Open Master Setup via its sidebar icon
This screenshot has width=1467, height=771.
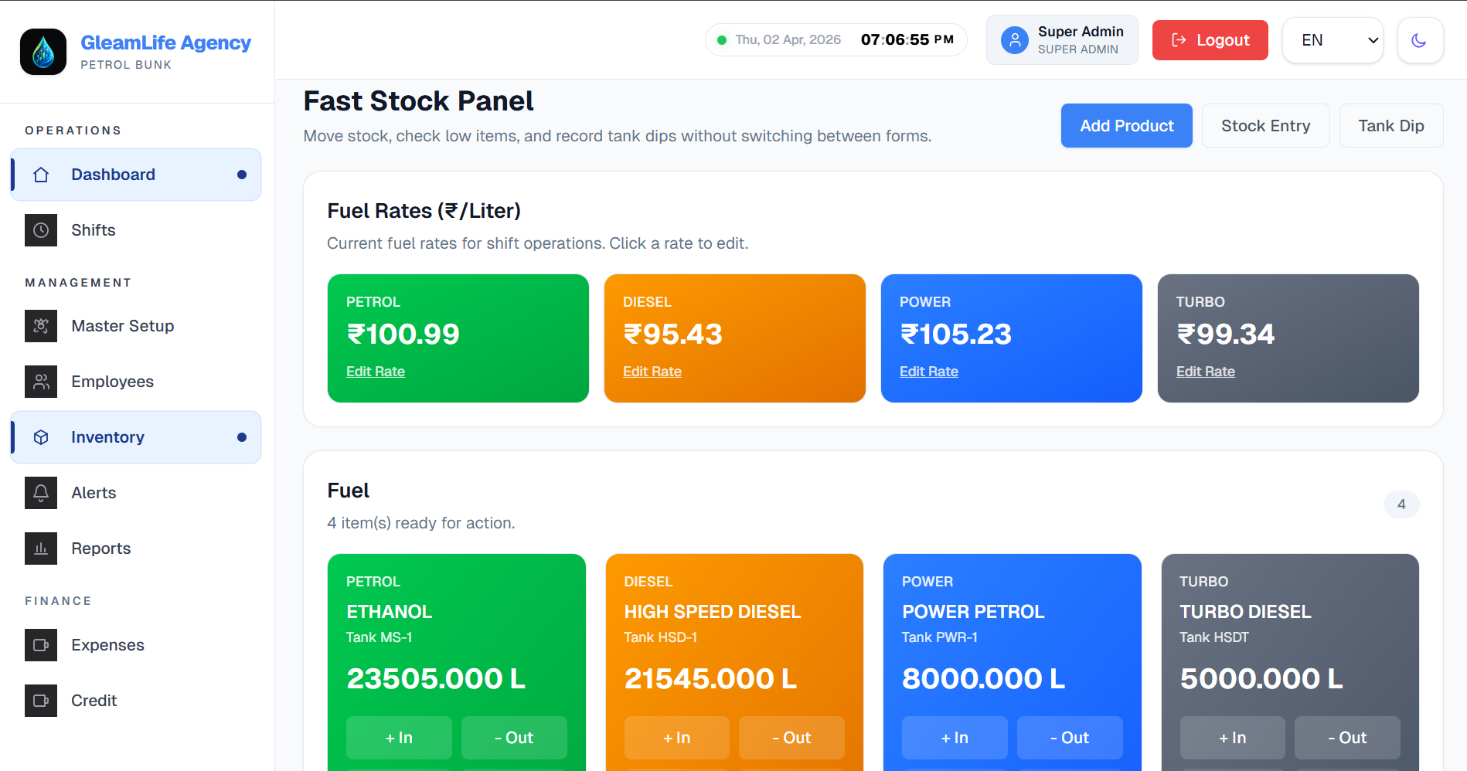tap(41, 326)
